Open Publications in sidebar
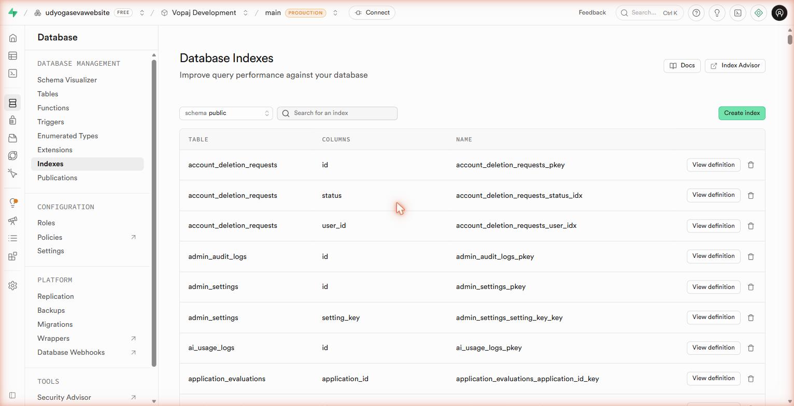This screenshot has height=406, width=794. 57,178
